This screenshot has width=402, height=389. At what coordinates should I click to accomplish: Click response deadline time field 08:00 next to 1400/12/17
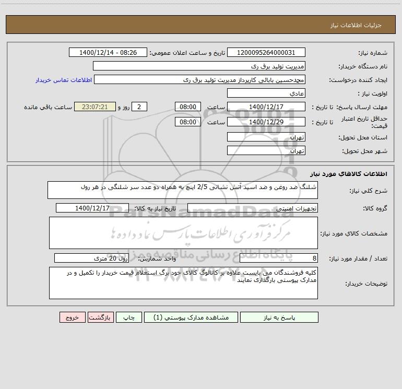[x=187, y=107]
